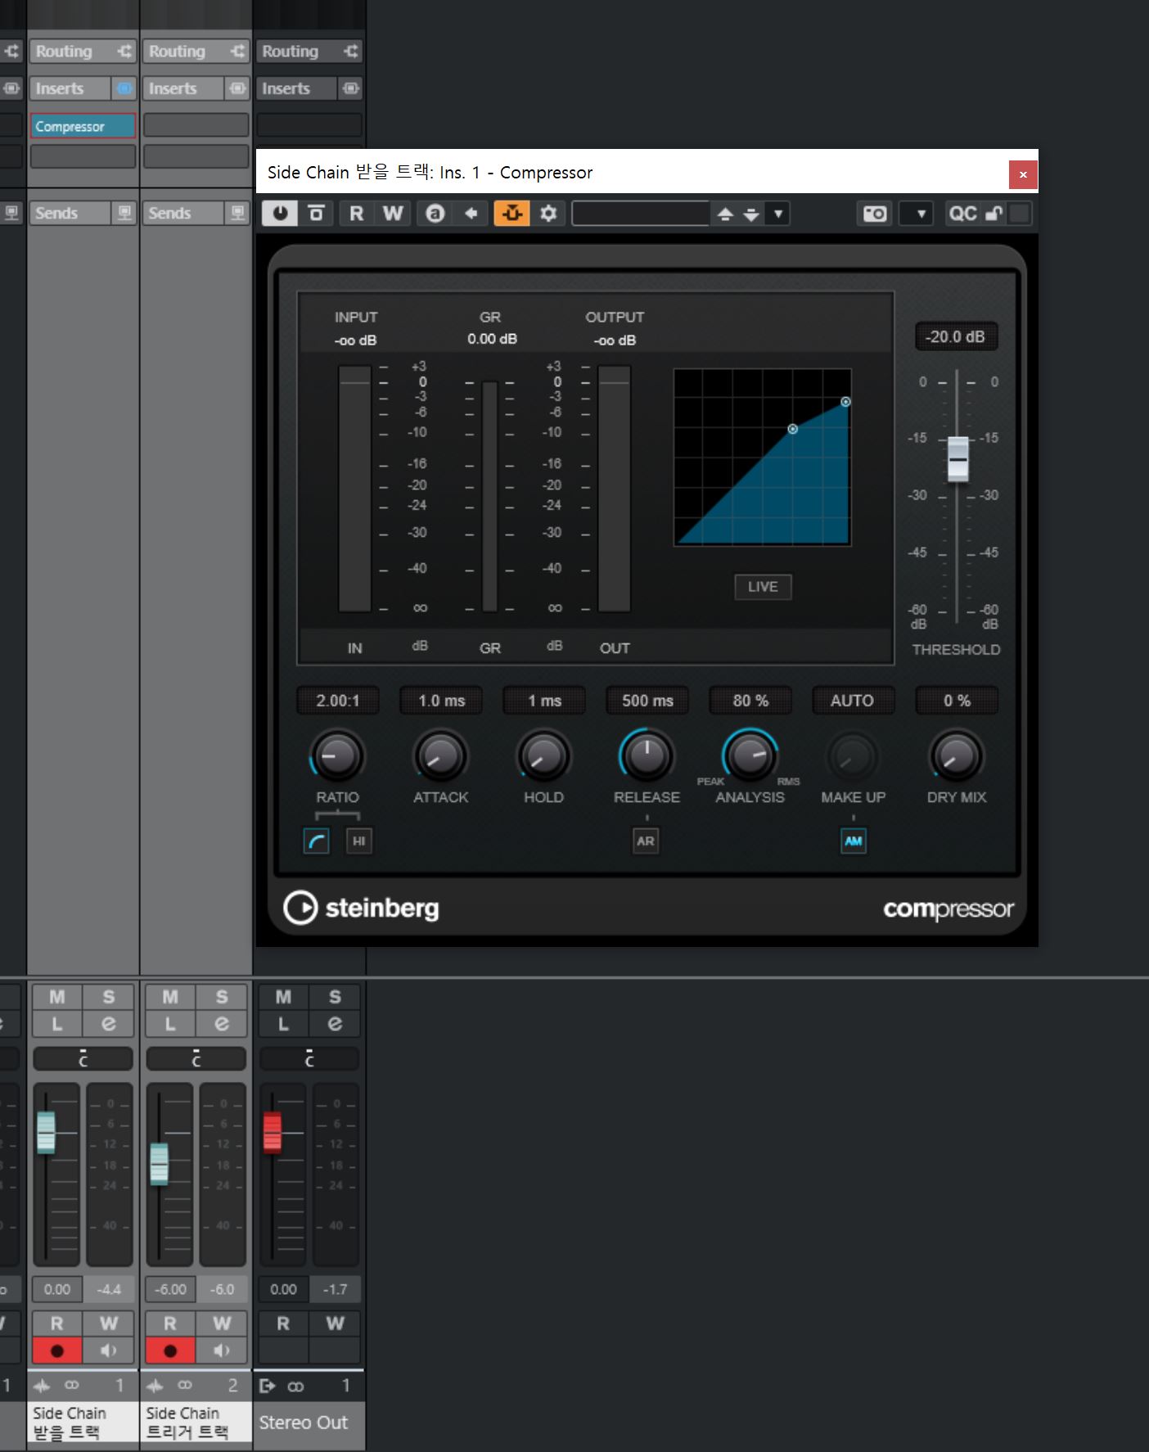Viewport: 1149px width, 1452px height.
Task: Toggle the quick controls lock icon
Action: click(x=994, y=214)
